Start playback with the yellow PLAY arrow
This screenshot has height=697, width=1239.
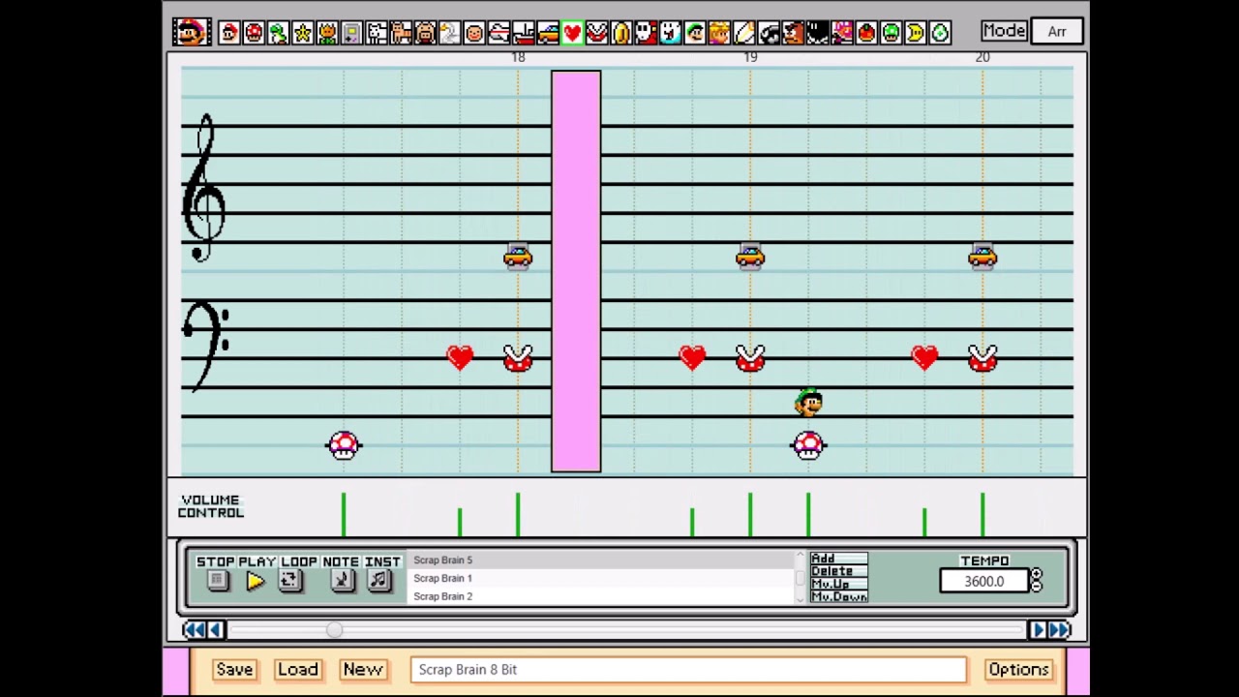click(x=255, y=581)
